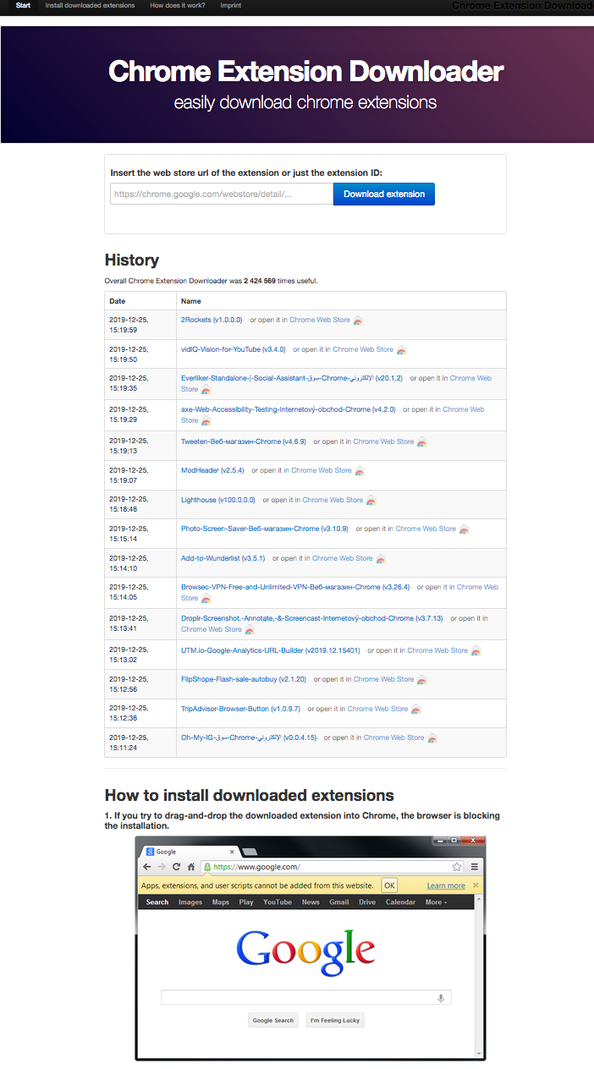Click the Download extension button
Screen dimensions: 594x1069
(384, 194)
